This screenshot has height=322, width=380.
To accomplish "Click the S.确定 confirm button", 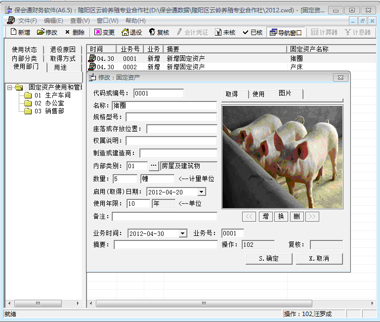I will (268, 259).
